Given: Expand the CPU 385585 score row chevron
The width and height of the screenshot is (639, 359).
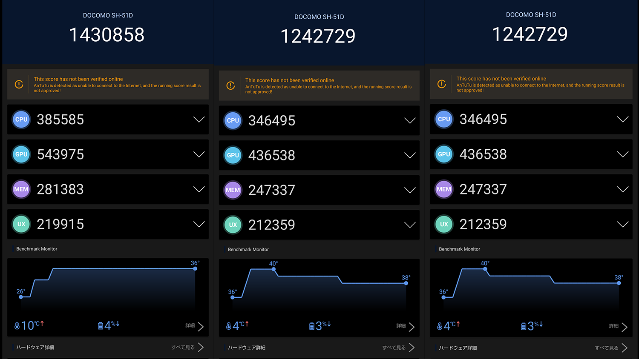Looking at the screenshot, I should pyautogui.click(x=199, y=120).
